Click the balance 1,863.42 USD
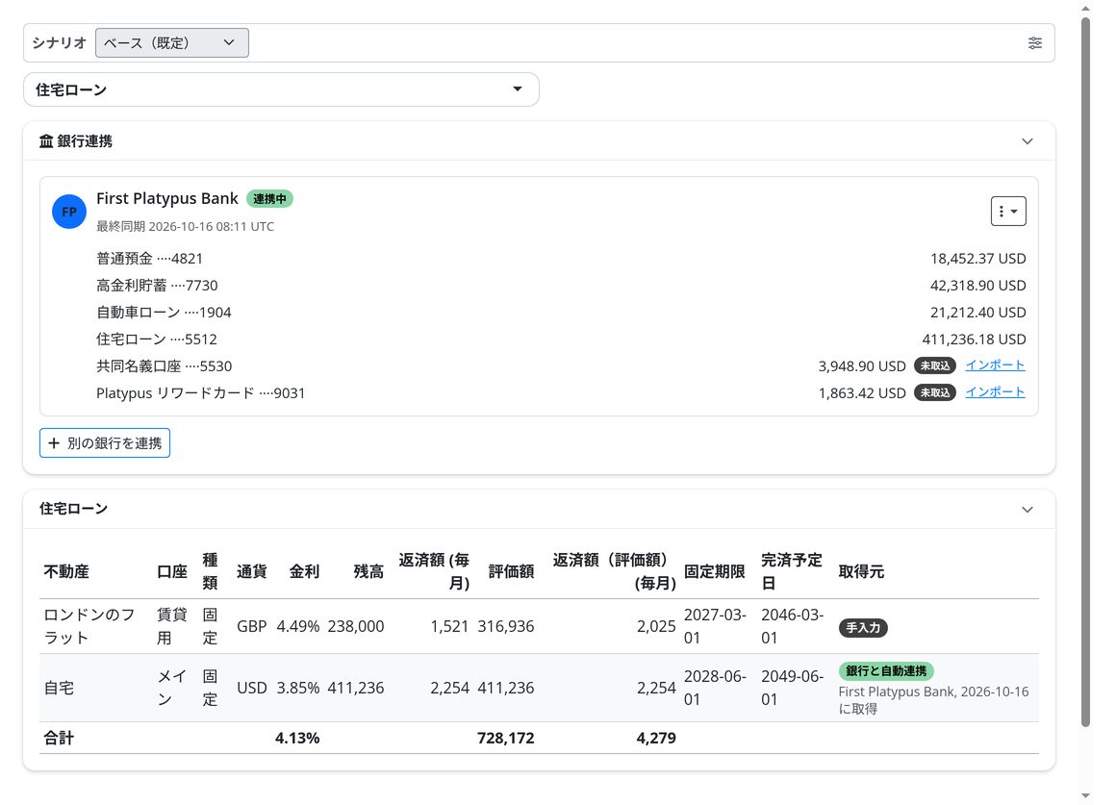This screenshot has width=1116, height=805. coord(862,393)
